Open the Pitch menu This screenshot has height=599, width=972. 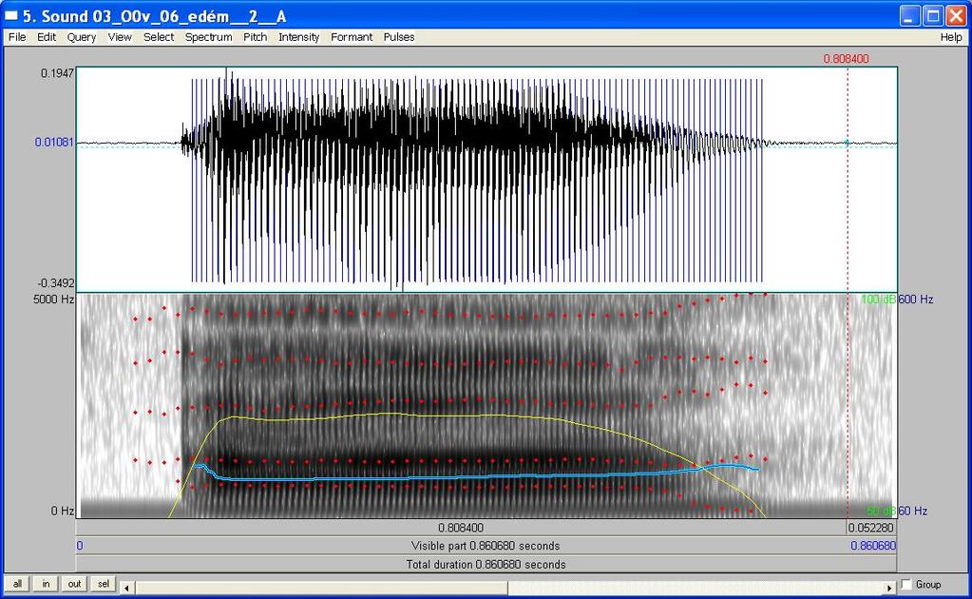click(x=255, y=37)
